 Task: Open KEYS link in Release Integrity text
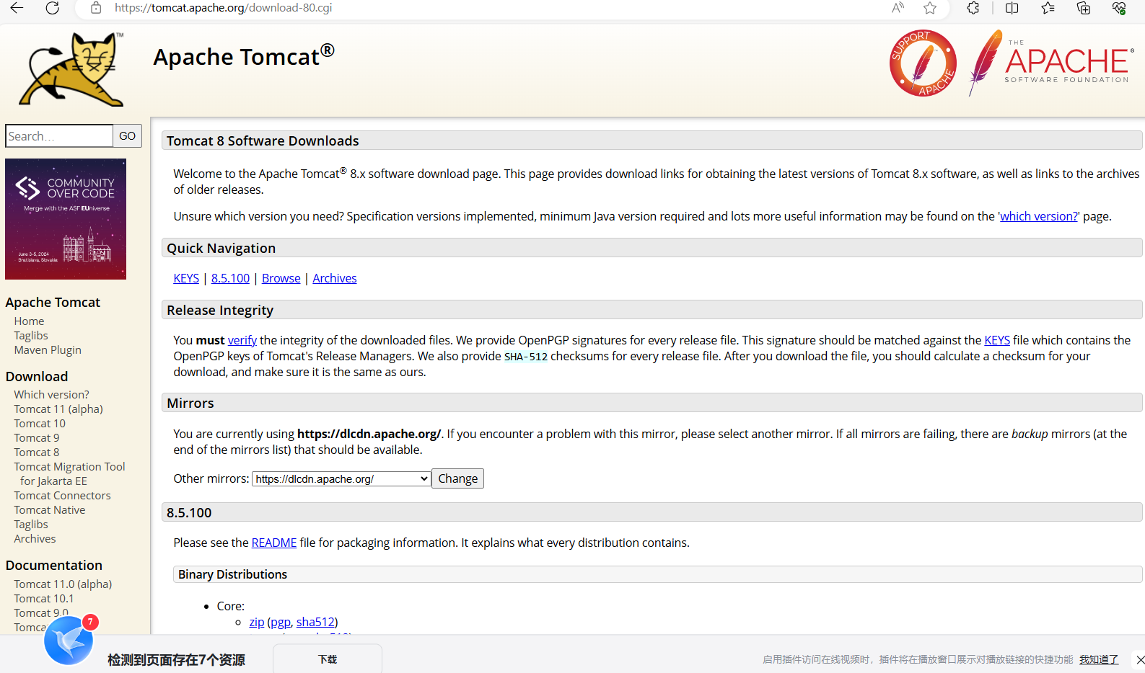(997, 340)
